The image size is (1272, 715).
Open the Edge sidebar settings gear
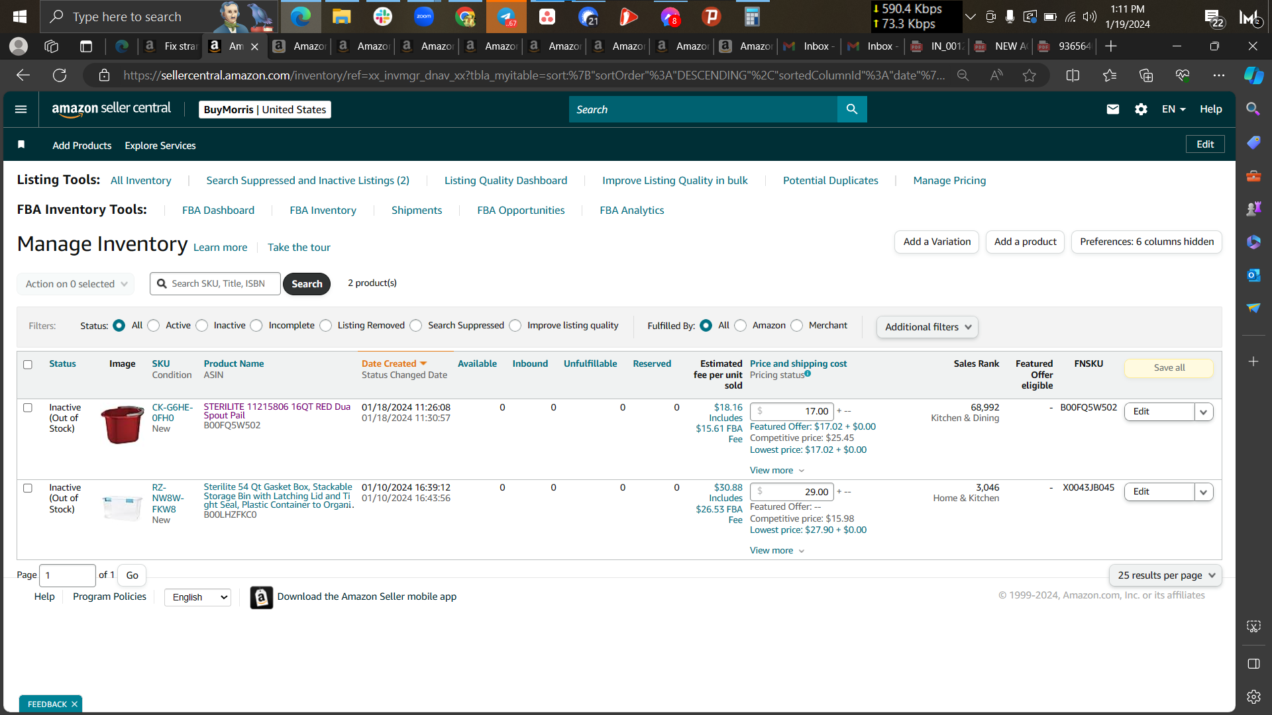pyautogui.click(x=1253, y=696)
